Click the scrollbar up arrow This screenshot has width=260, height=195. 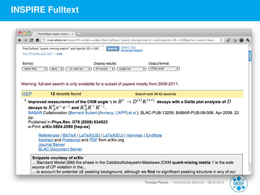250,166
